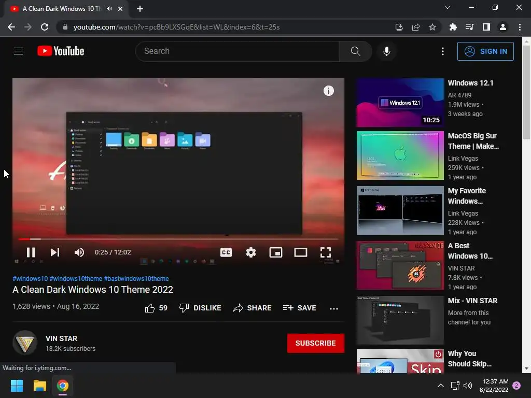Share this page icon in address bar

click(x=415, y=27)
